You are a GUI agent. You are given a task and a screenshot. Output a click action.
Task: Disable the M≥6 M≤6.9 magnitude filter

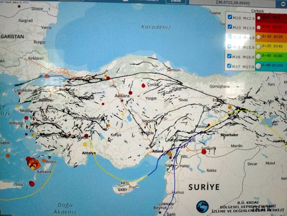tap(230, 56)
